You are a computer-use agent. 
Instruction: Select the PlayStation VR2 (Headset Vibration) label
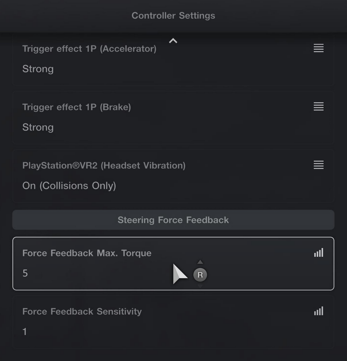(x=104, y=166)
